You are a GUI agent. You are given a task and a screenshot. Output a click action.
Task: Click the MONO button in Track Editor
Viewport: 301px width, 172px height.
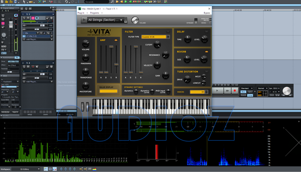point(4,46)
